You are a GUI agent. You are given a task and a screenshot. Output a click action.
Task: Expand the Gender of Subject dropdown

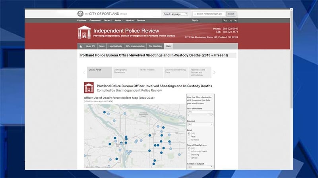tap(200, 167)
